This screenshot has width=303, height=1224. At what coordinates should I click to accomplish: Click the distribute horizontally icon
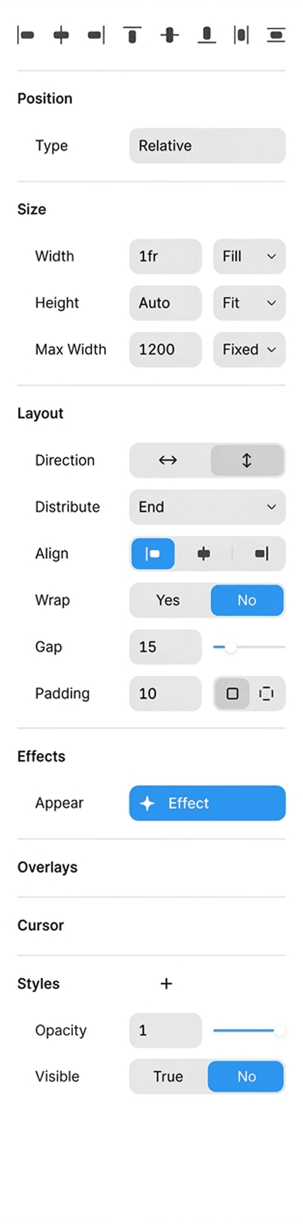(x=241, y=35)
